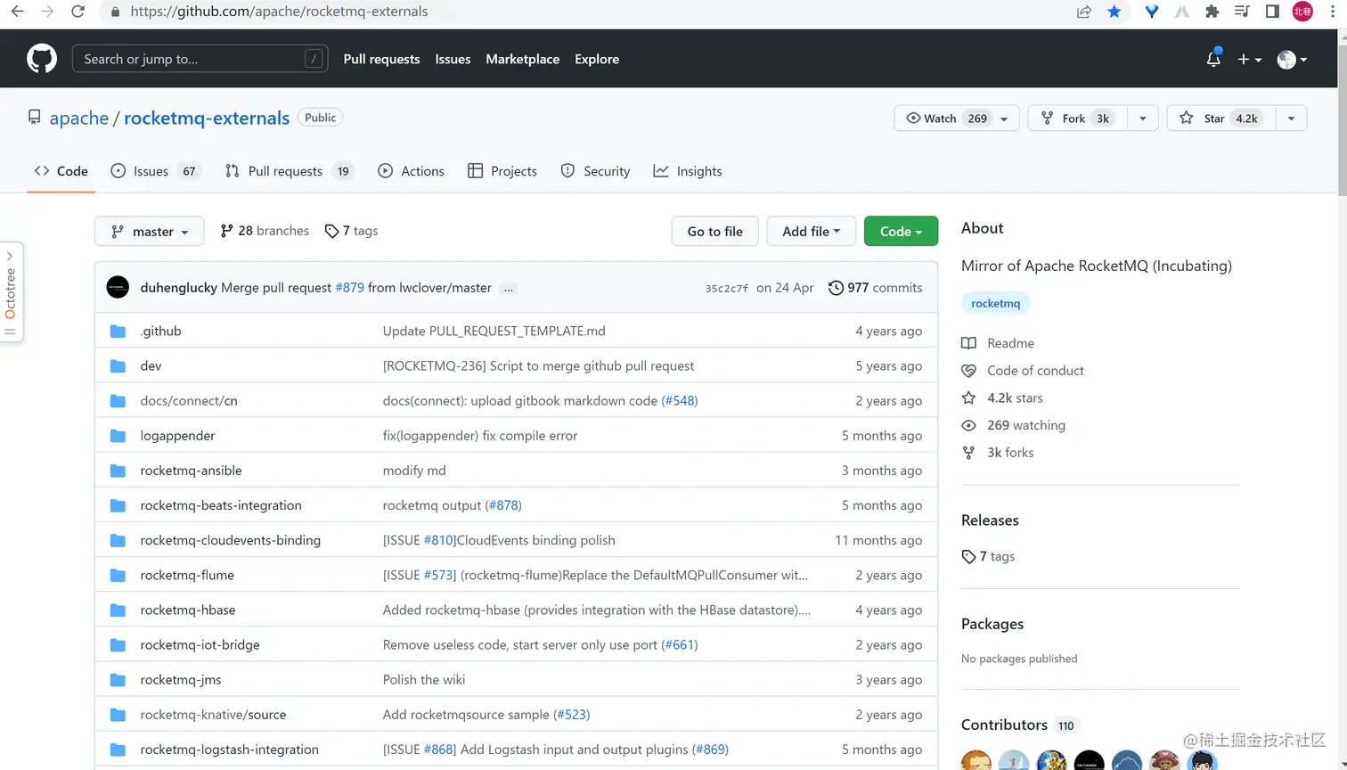Image resolution: width=1347 pixels, height=770 pixels.
Task: Click the repository book icon near apache
Action: (34, 118)
